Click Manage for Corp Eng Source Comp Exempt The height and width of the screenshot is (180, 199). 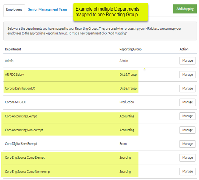click(x=187, y=158)
